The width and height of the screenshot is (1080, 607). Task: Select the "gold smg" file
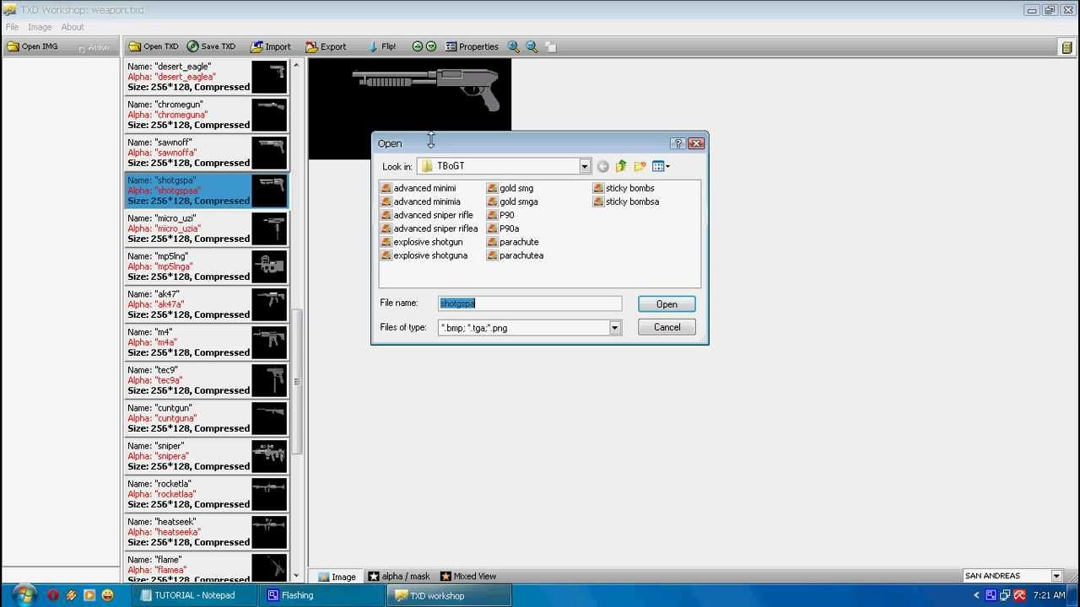(x=510, y=188)
